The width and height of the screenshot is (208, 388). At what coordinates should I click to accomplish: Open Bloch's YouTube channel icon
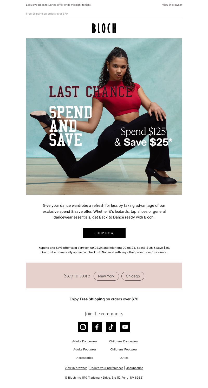coord(125,327)
